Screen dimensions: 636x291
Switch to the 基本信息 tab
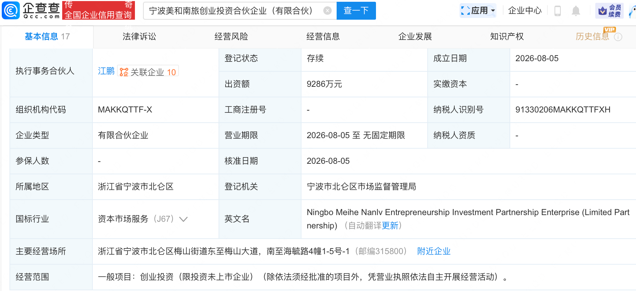point(47,37)
